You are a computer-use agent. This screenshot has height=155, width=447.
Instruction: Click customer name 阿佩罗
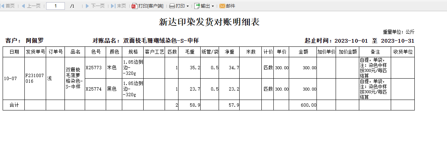[x=34, y=41]
